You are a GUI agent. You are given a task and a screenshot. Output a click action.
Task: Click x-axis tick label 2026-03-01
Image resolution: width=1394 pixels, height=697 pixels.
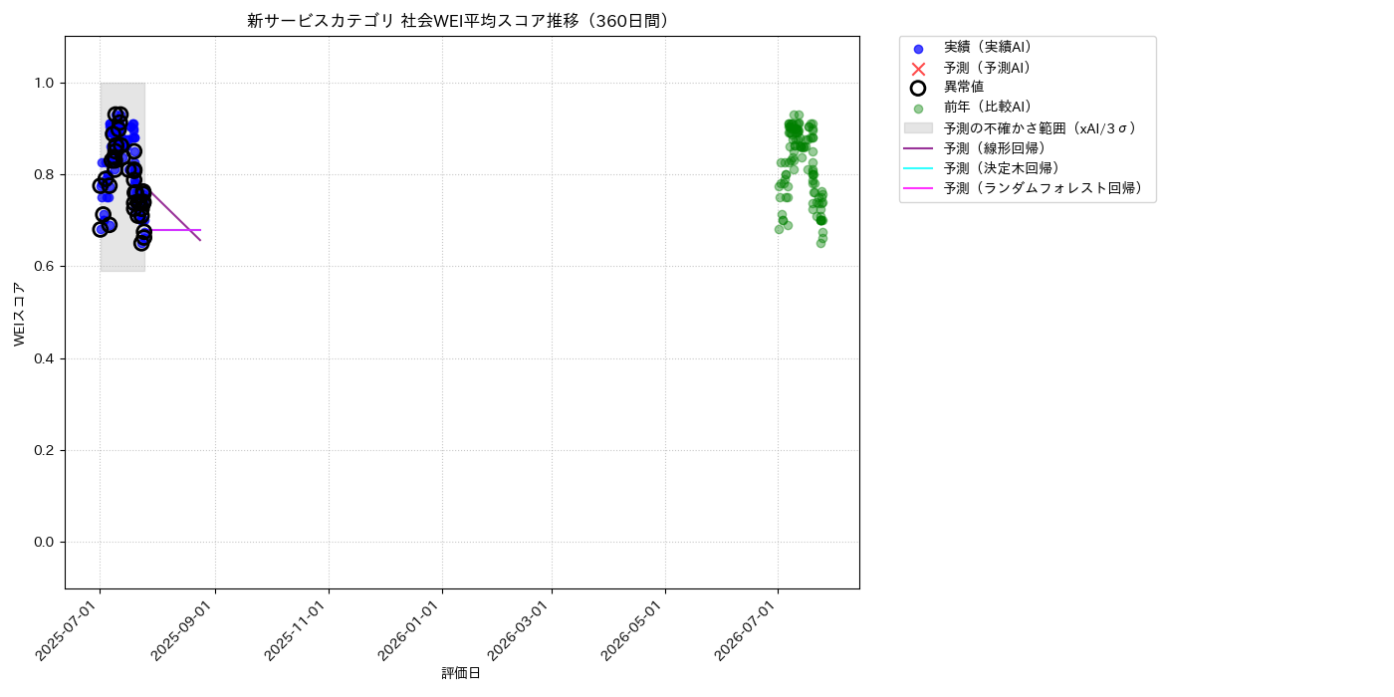point(522,629)
